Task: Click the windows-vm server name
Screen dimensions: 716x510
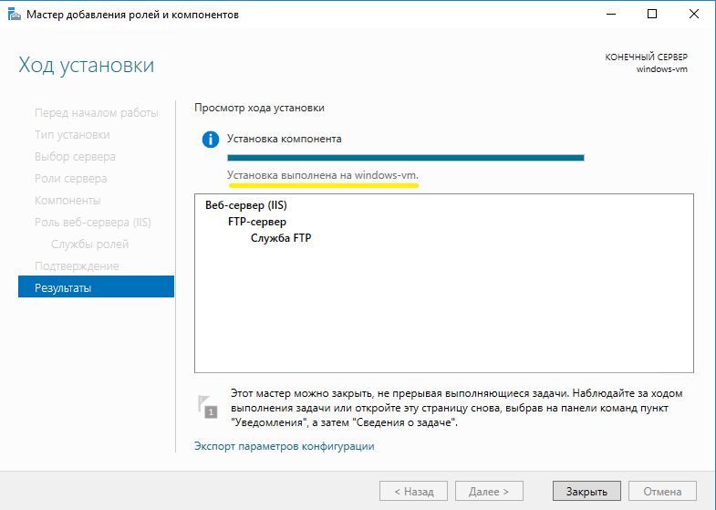Action: click(661, 69)
